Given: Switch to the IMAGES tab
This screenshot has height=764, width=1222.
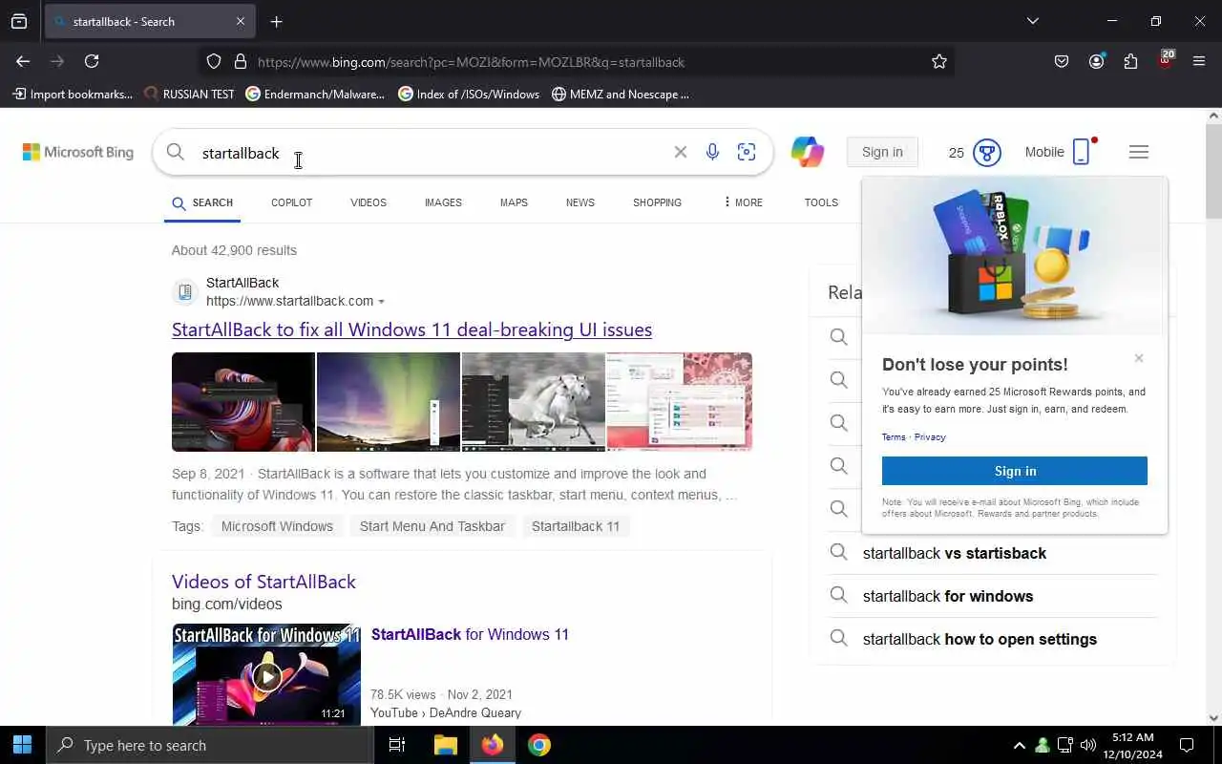Looking at the screenshot, I should pyautogui.click(x=443, y=202).
